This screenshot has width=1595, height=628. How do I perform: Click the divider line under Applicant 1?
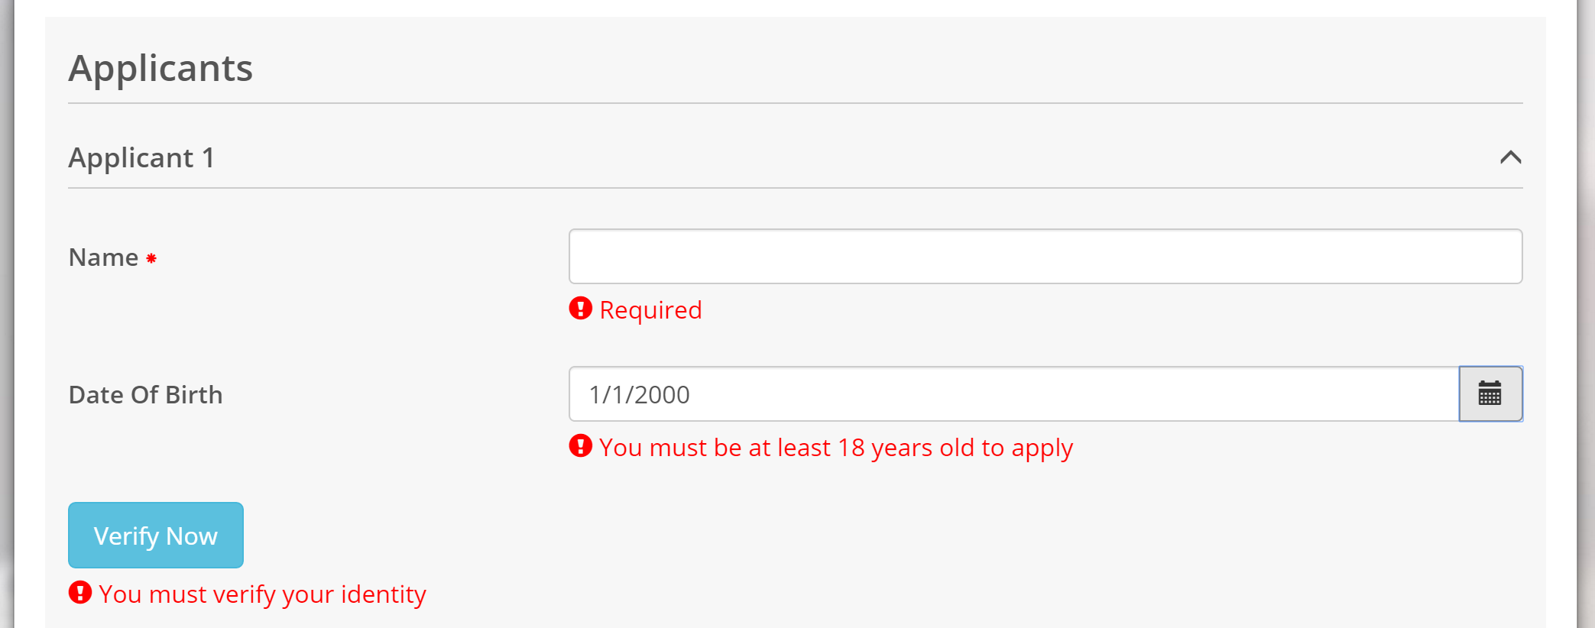tap(795, 188)
